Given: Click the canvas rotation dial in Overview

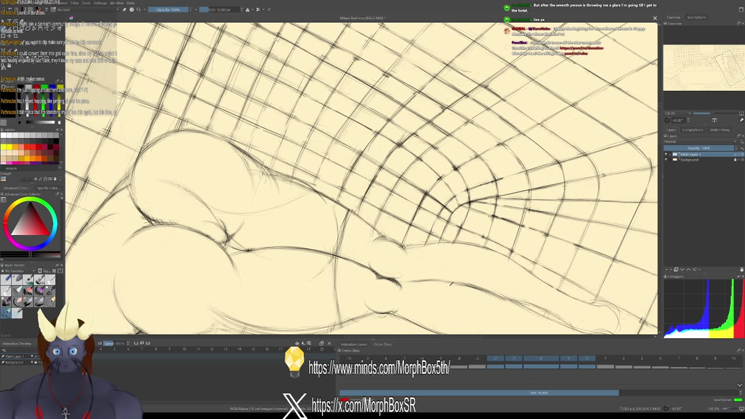Looking at the screenshot, I should [667, 120].
